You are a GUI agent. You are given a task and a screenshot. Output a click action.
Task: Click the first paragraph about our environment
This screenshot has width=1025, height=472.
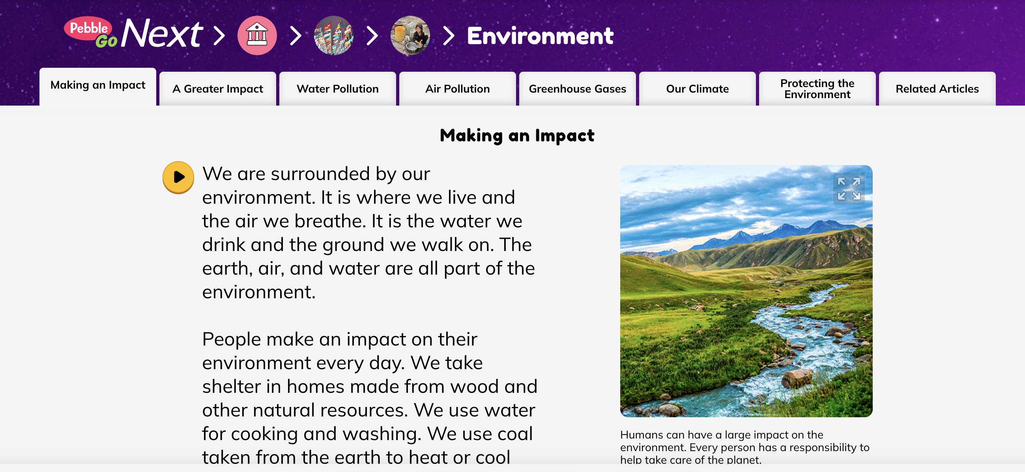368,233
